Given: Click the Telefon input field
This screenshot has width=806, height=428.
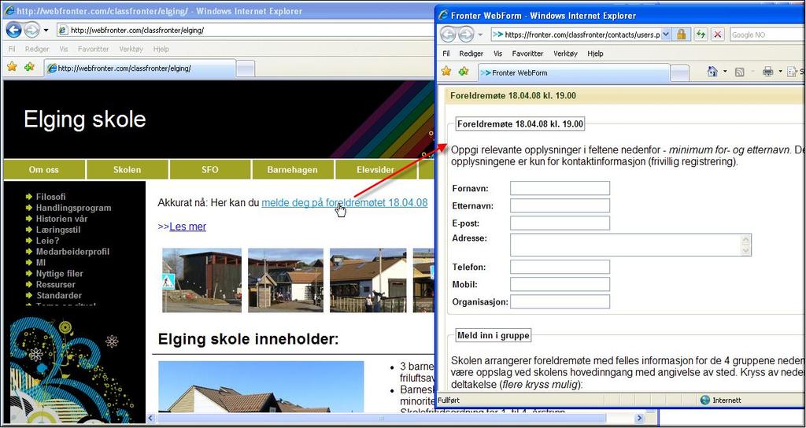Looking at the screenshot, I should (560, 267).
